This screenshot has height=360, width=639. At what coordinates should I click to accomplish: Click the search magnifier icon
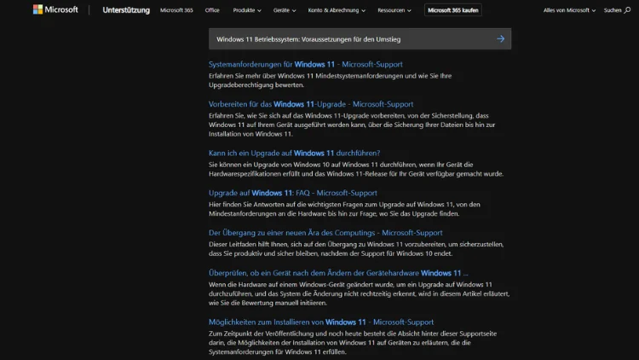click(x=627, y=9)
